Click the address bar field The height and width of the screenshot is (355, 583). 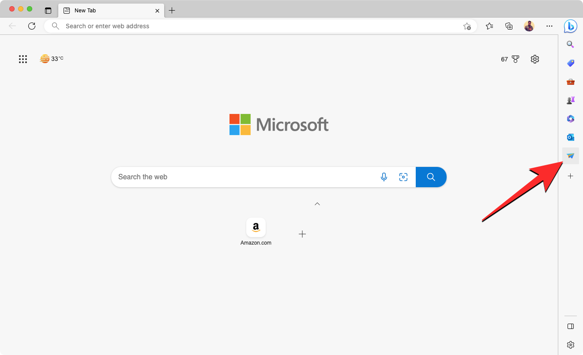[260, 26]
